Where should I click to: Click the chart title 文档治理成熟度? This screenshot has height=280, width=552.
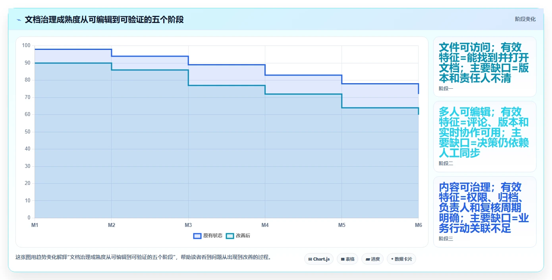(x=104, y=19)
